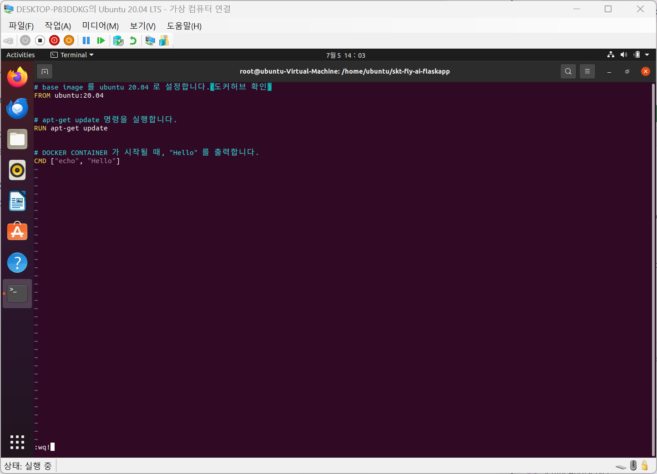Open the 미디어(M) menu
Viewport: 657px width, 474px height.
click(x=101, y=26)
